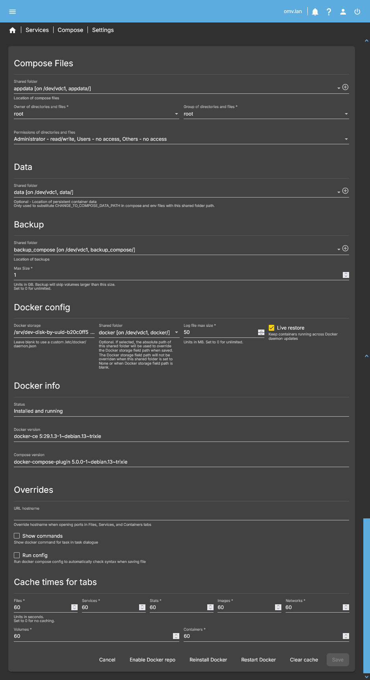This screenshot has width=370, height=680.
Task: Go to the home breadcrumb icon
Action: click(x=13, y=30)
